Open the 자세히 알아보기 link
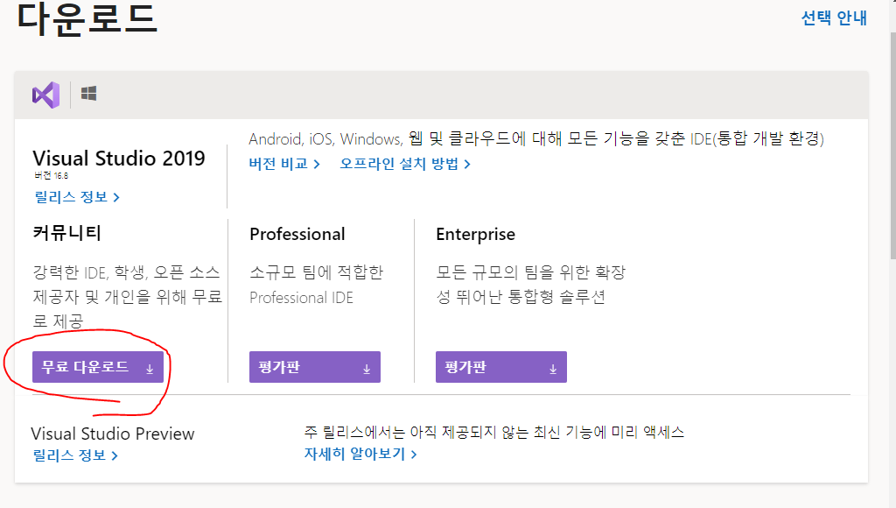 click(x=360, y=454)
